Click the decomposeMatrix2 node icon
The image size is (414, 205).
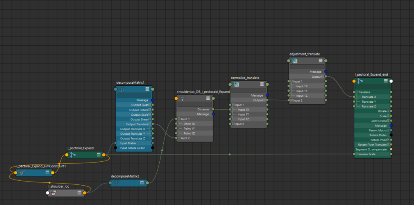[x=116, y=183]
